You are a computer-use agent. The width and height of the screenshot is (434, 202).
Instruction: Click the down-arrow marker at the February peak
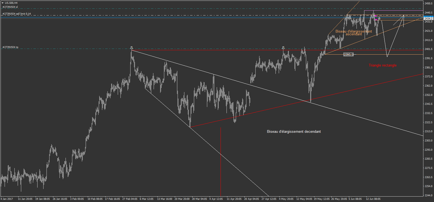tap(132, 48)
